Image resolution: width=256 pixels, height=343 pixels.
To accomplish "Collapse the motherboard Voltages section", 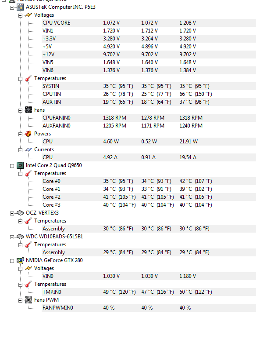I will coord(20,15).
